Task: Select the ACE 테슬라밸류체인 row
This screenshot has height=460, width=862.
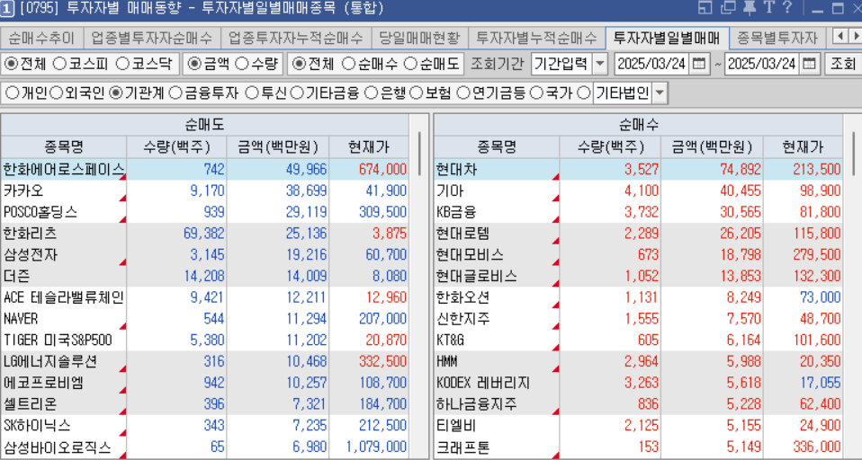Action: [204, 297]
